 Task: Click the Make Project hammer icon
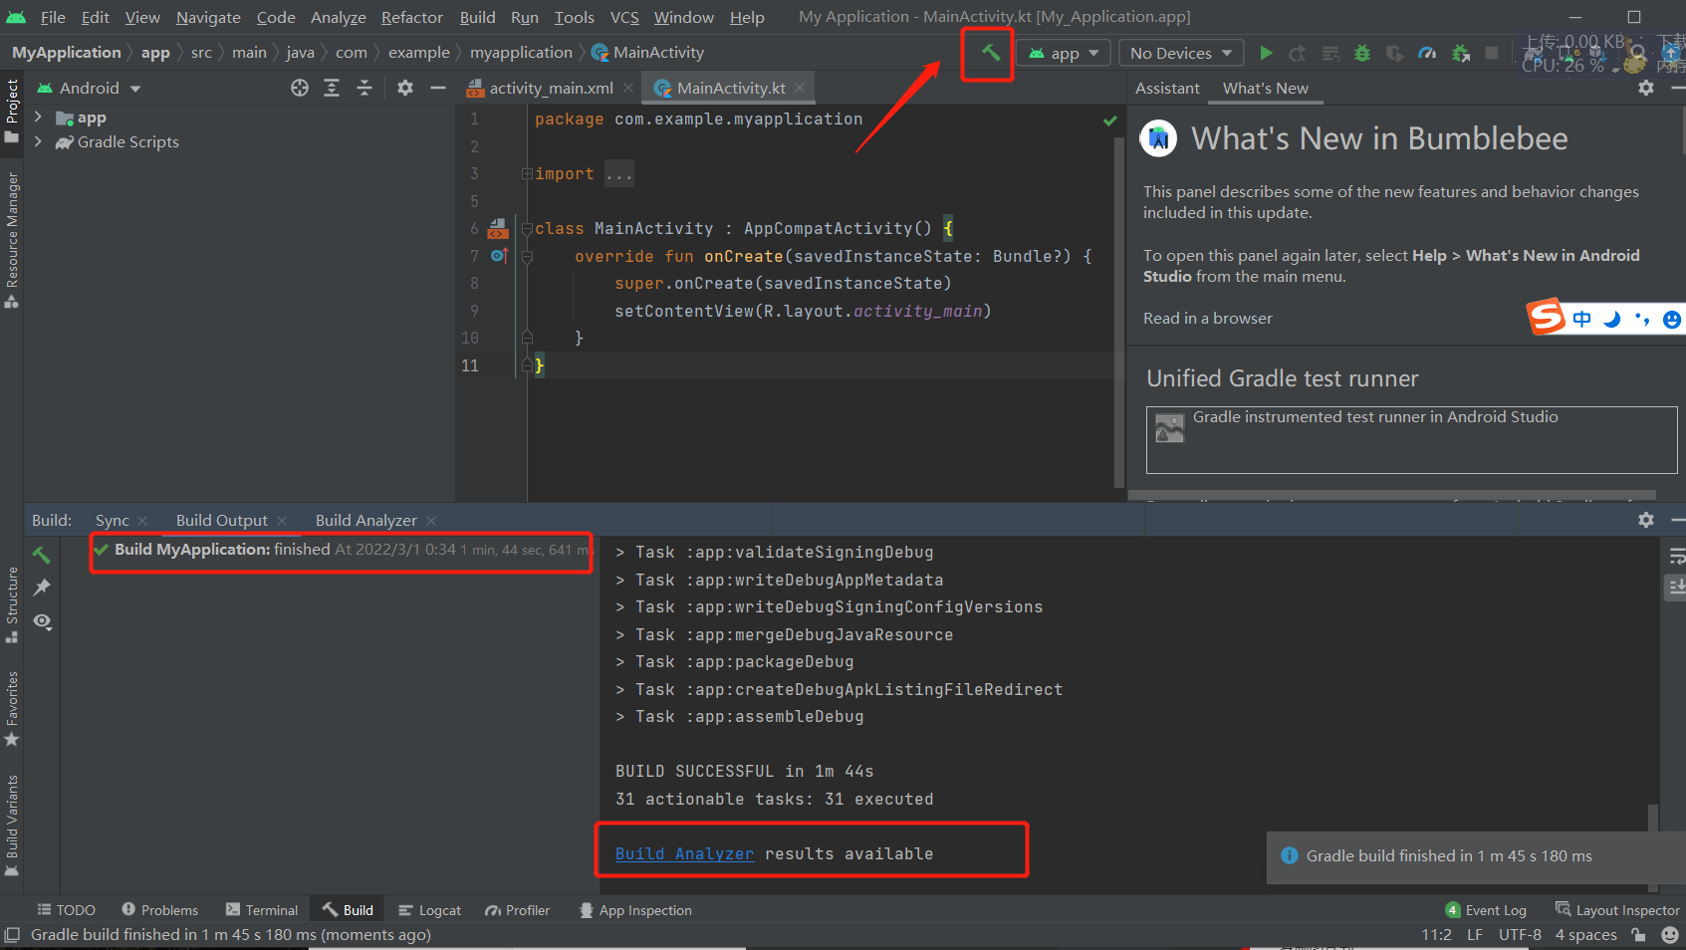tap(990, 53)
